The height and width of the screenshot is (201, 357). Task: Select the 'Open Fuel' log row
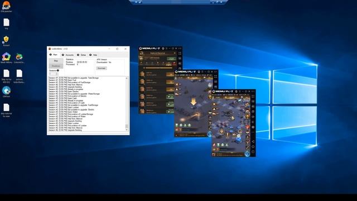pos(62,80)
